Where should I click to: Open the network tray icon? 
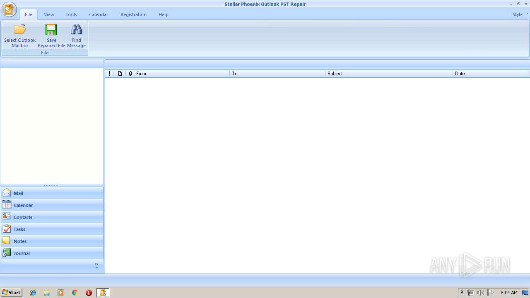click(x=471, y=293)
